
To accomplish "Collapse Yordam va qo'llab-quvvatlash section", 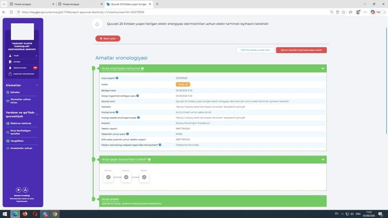I will [x=37, y=115].
